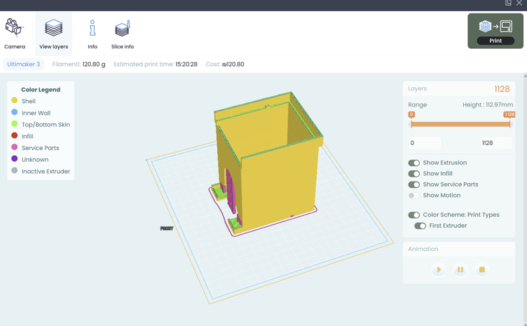Click the yellow Shell legend swatch

[15, 100]
